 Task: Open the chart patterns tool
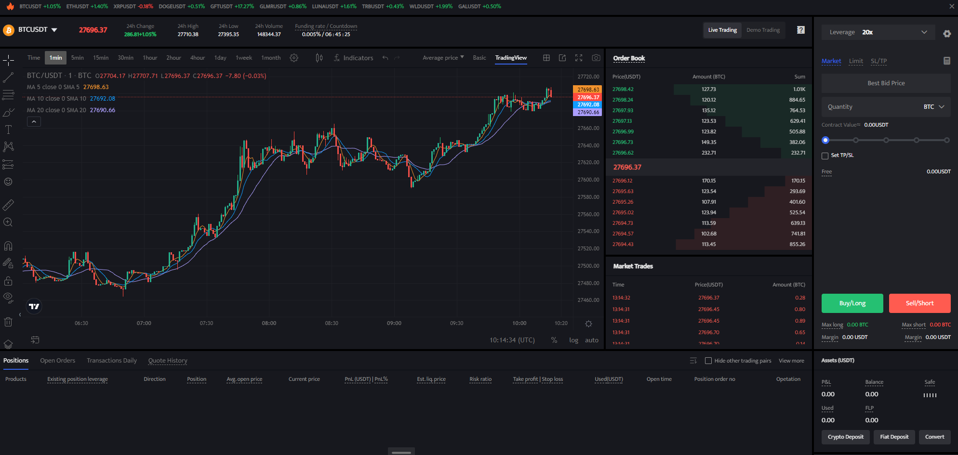[x=8, y=146]
